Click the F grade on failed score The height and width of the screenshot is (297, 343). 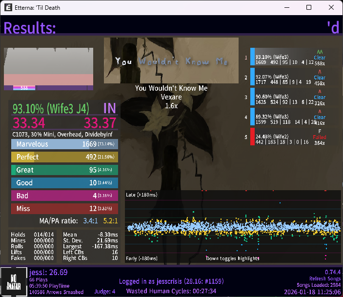(x=320, y=132)
